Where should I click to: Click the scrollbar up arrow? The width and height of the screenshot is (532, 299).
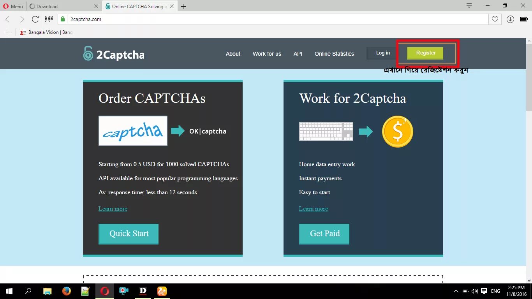pyautogui.click(x=528, y=41)
